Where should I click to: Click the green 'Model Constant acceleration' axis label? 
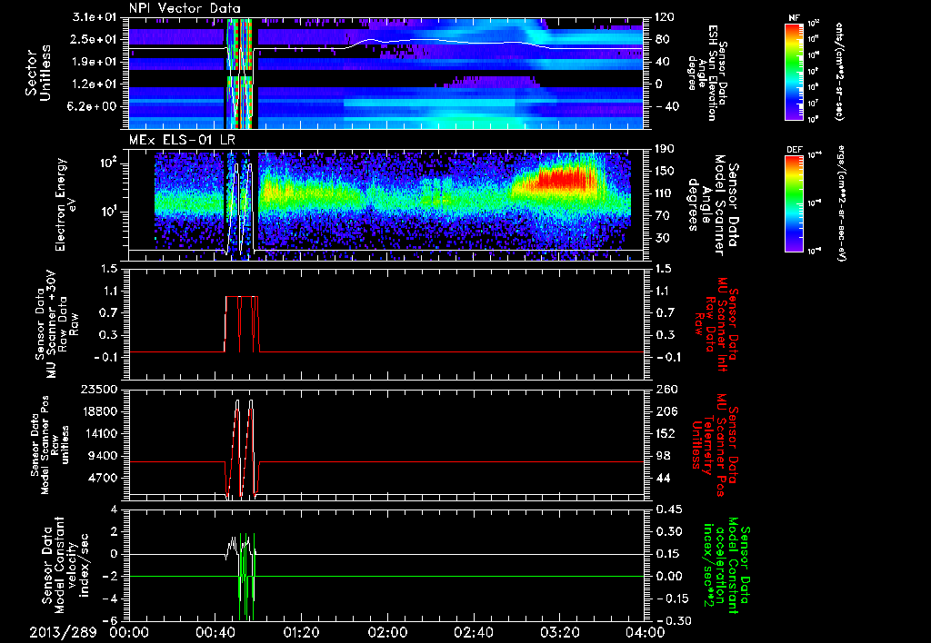click(727, 565)
